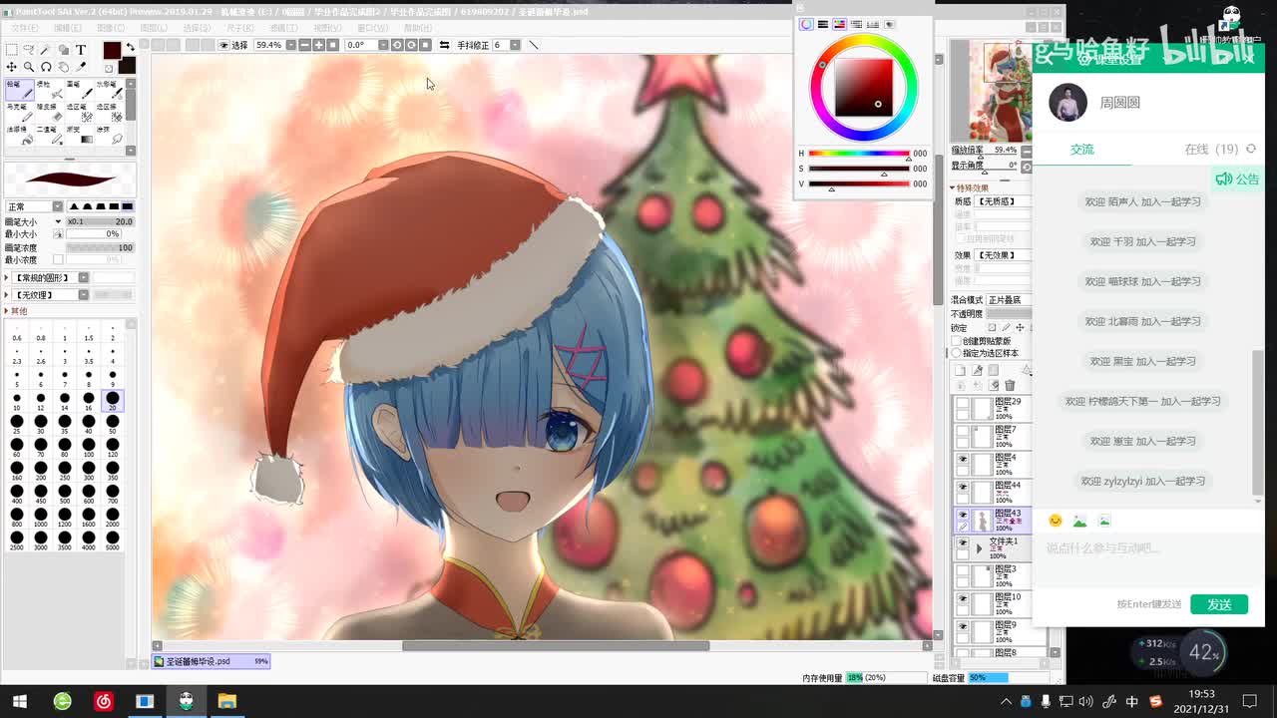Open the 59.4% zoom level dropdown

click(x=290, y=45)
